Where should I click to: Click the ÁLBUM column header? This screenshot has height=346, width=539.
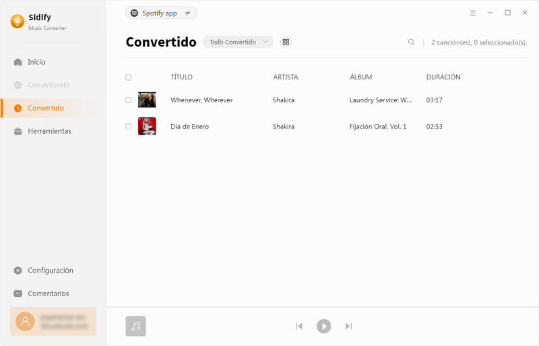[361, 77]
